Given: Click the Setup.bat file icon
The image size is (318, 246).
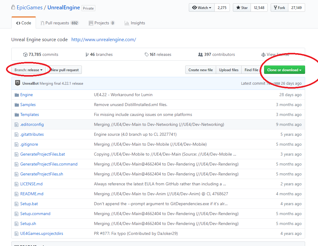Looking at the screenshot, I should 16,204.
